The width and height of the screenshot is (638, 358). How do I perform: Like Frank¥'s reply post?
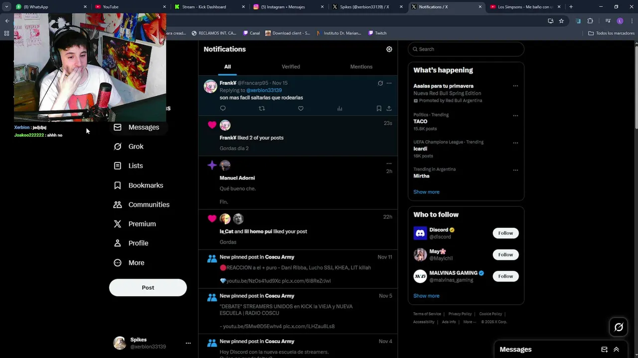(301, 108)
